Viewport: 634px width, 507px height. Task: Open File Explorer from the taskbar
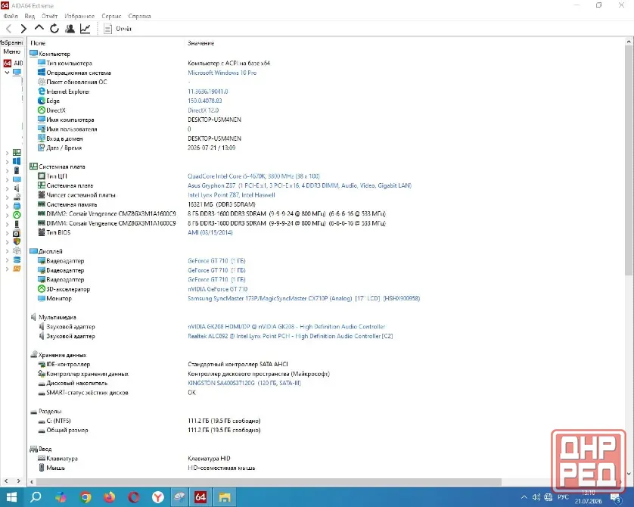224,497
